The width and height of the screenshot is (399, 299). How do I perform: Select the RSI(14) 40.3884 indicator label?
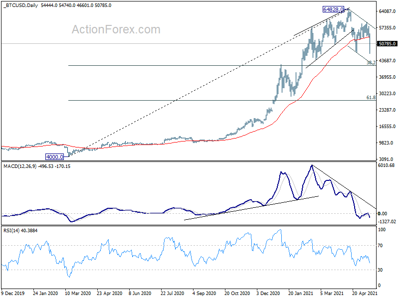tap(20, 231)
